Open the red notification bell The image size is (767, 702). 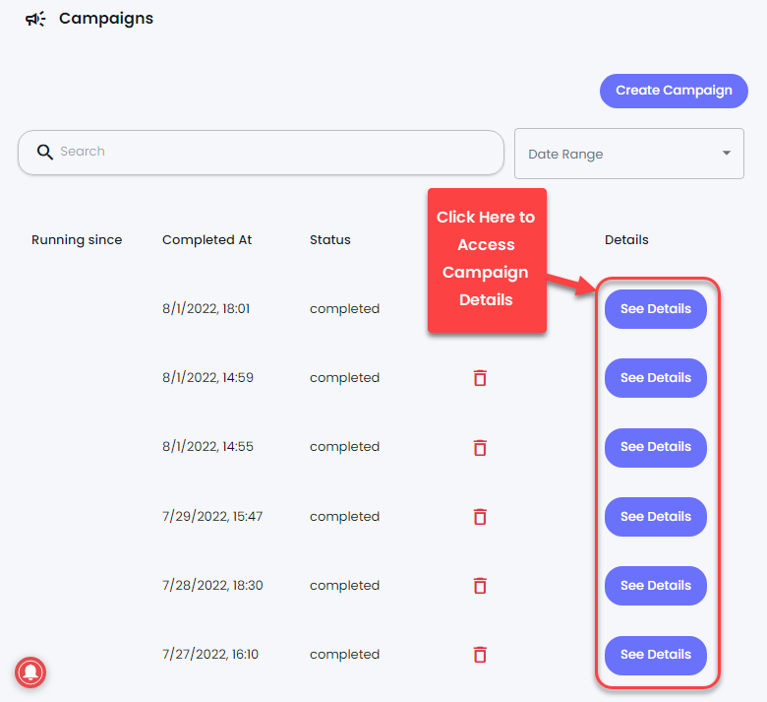coord(30,672)
